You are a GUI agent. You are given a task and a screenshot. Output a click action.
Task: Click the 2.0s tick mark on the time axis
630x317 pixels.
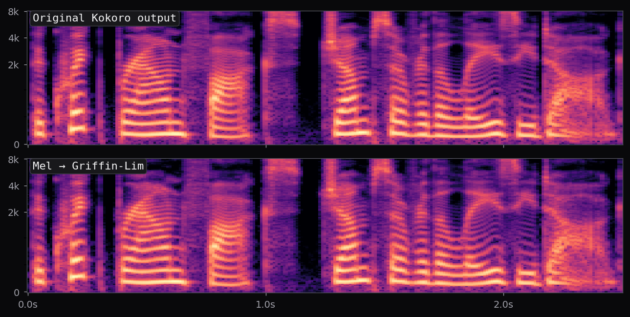(x=504, y=295)
